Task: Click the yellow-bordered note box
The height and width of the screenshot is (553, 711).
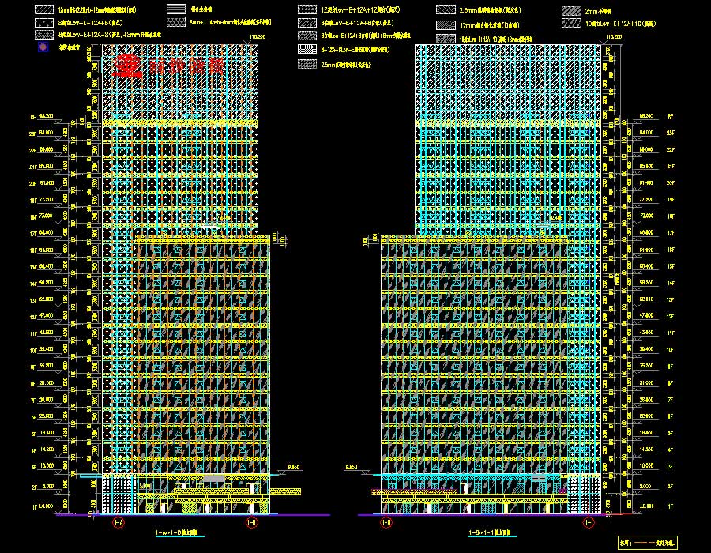Action: tap(648, 542)
